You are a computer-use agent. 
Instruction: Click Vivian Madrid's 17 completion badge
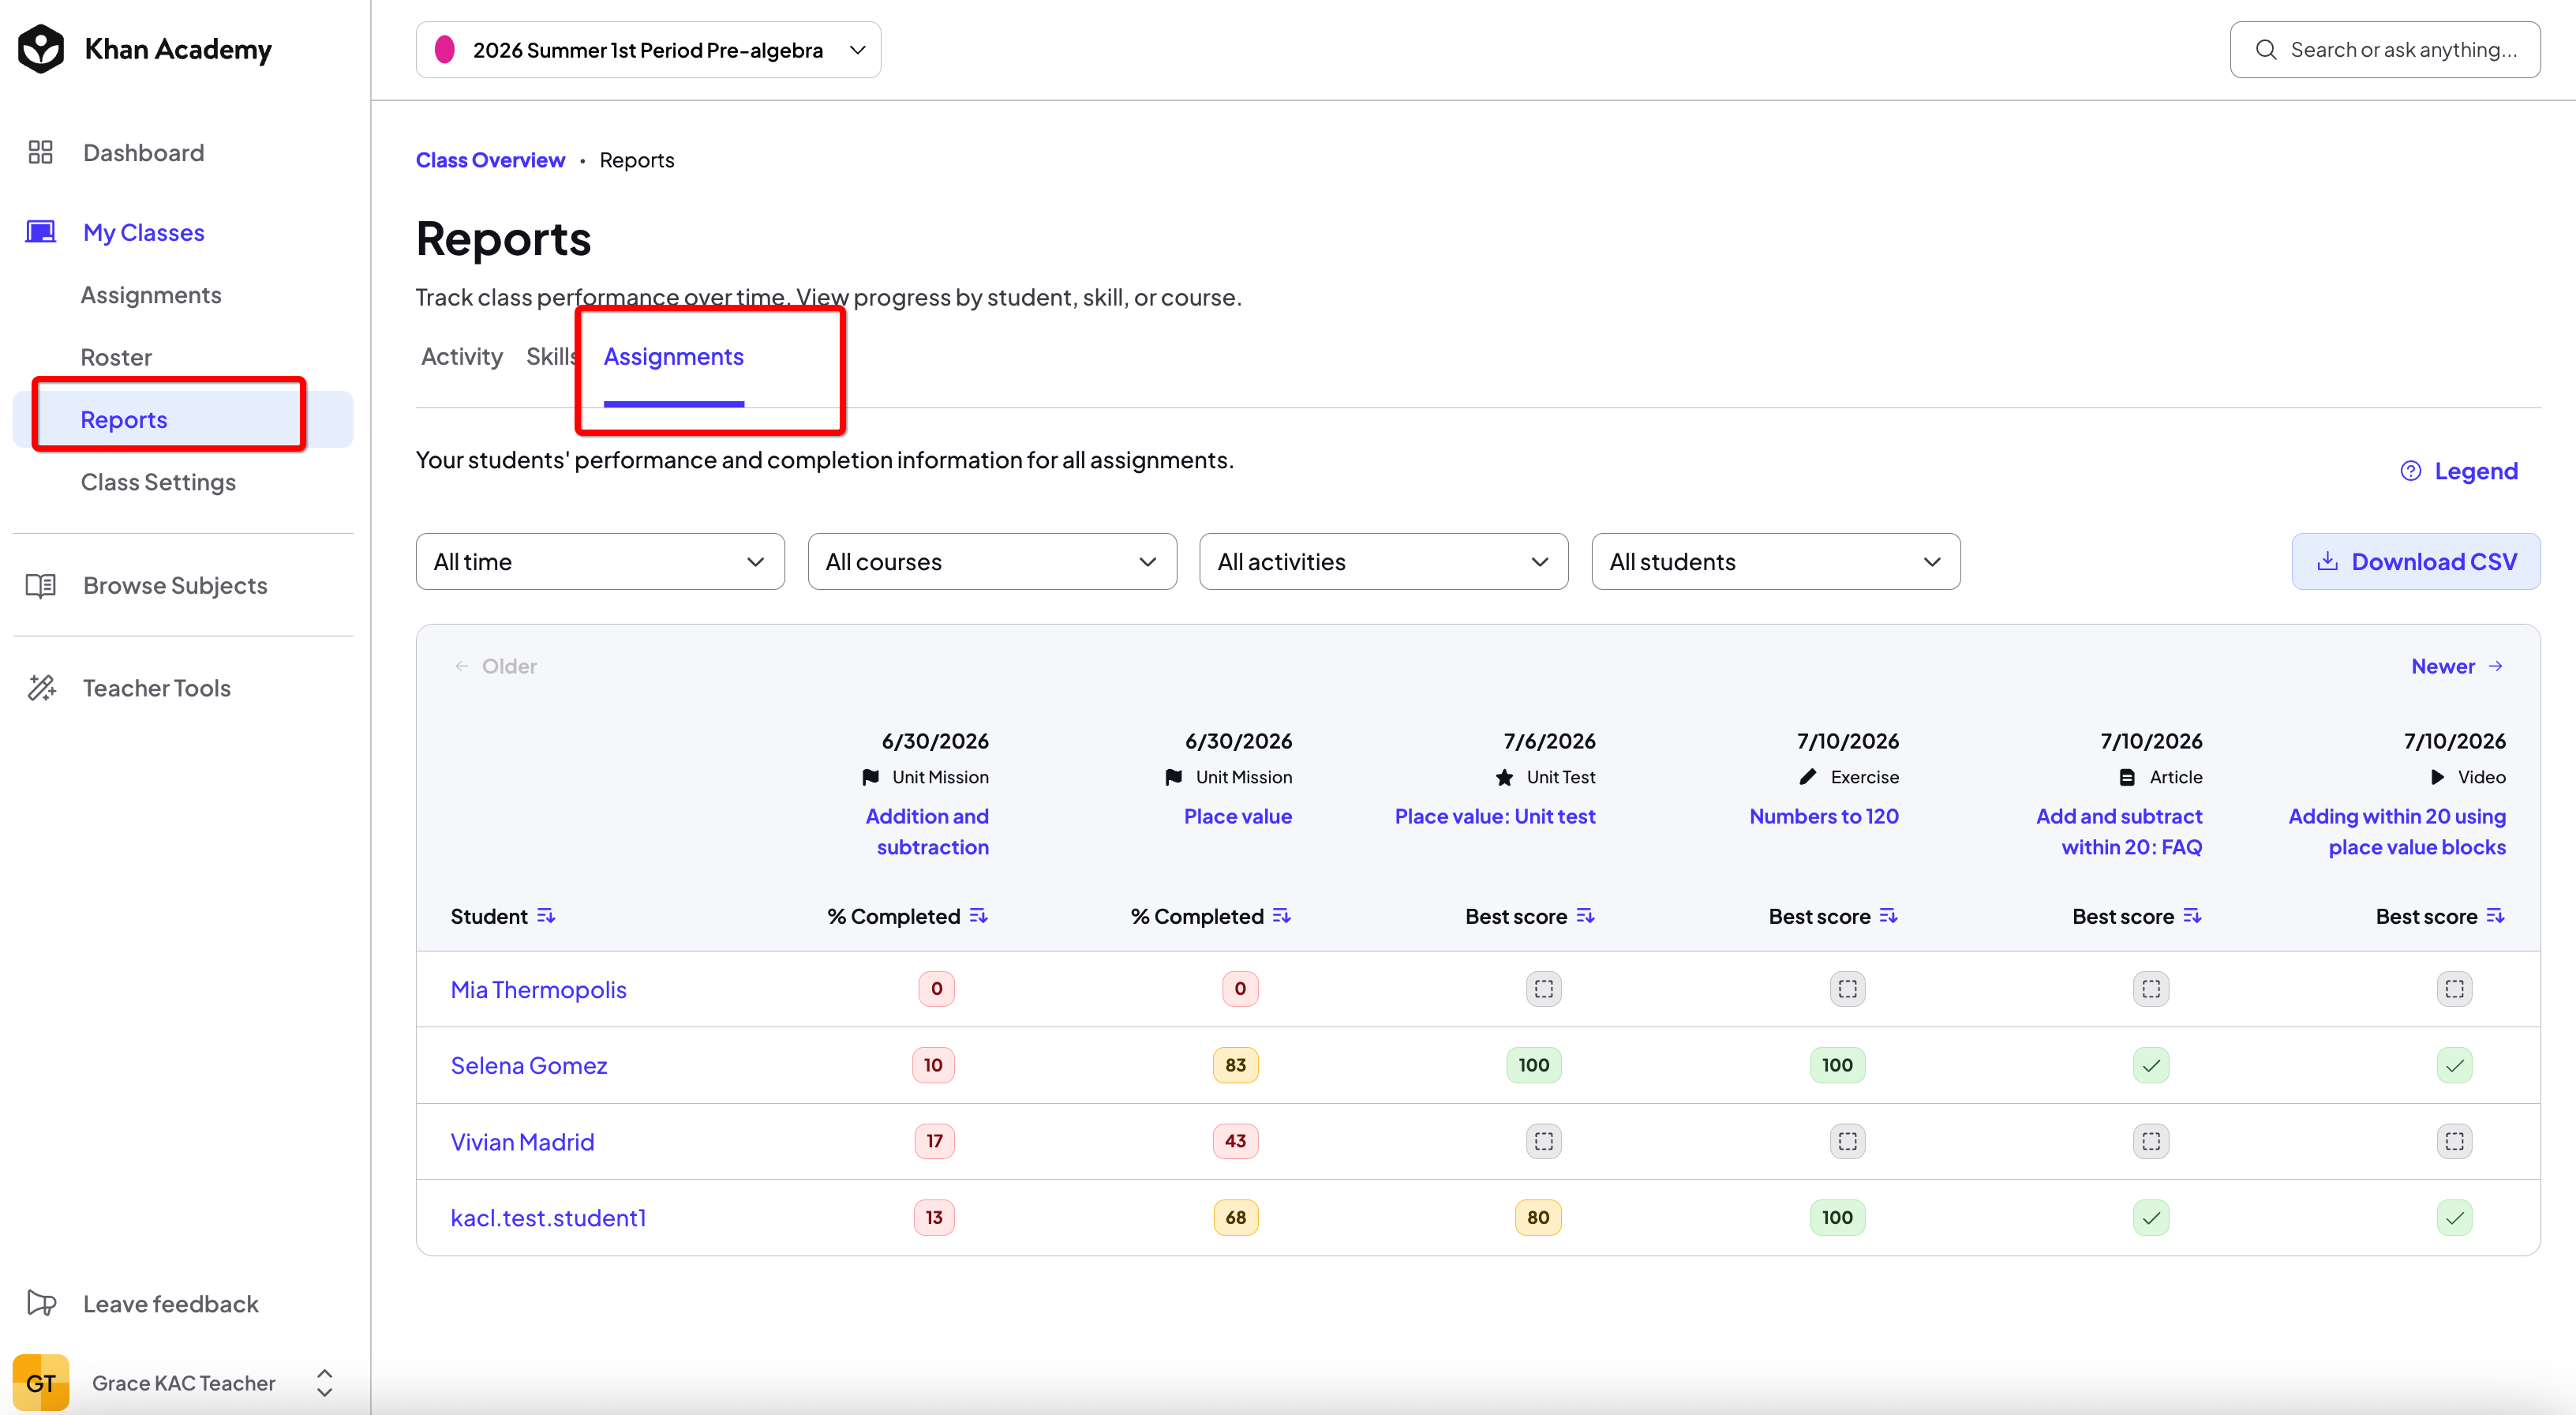tap(934, 1141)
